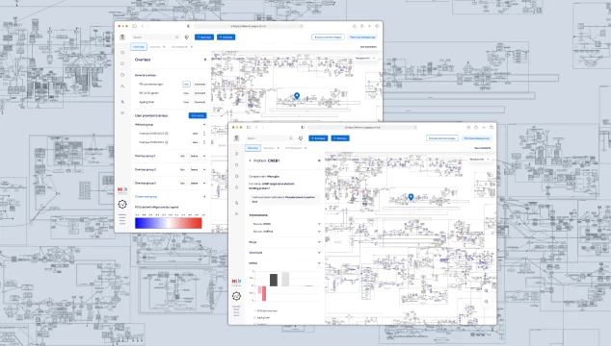The image size is (611, 346).
Task: Download the Ageing brain overlay
Action: tap(199, 102)
